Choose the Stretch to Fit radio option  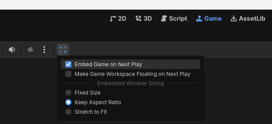(x=68, y=112)
